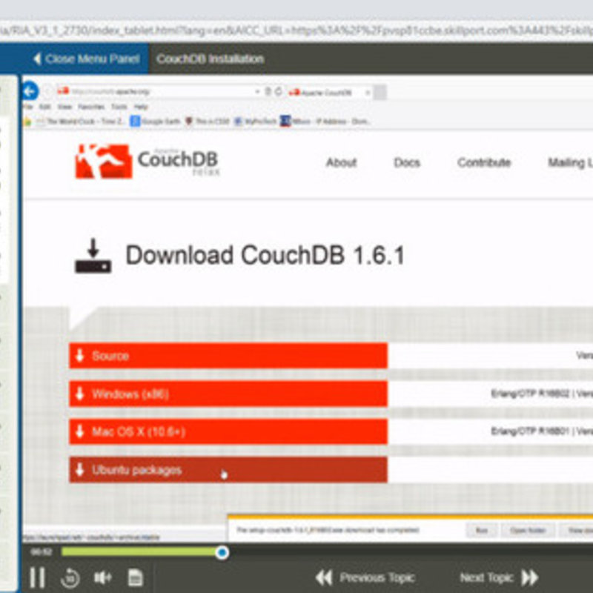This screenshot has width=593, height=593.
Task: Open the Mailing Lists navigation link
Action: tap(570, 162)
